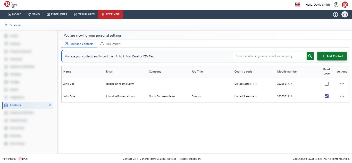
Task: Open the Patent, Trademark link
Action: click(190, 159)
